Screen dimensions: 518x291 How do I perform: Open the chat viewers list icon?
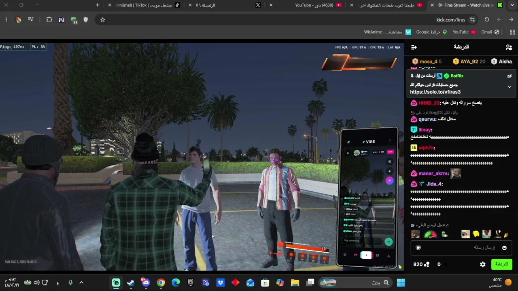(509, 47)
